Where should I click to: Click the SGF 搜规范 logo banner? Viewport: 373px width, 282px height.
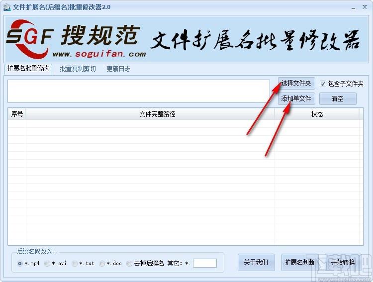click(186, 39)
